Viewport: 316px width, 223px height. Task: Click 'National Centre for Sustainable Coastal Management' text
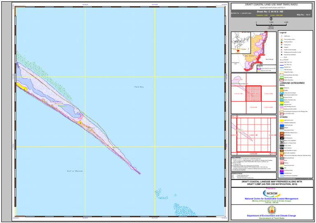pyautogui.click(x=272, y=199)
